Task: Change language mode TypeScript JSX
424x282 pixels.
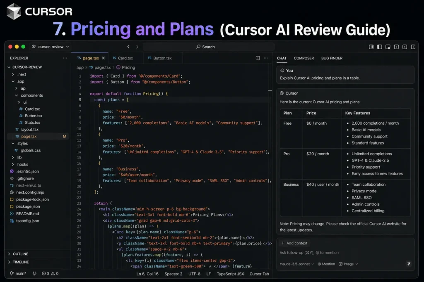Action: click(230, 274)
